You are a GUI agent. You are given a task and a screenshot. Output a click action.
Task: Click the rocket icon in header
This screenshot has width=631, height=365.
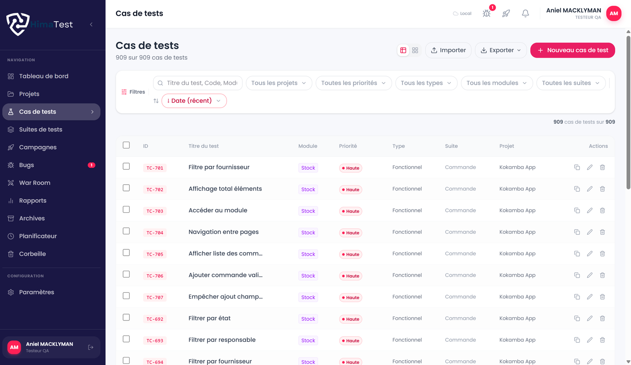pyautogui.click(x=506, y=13)
